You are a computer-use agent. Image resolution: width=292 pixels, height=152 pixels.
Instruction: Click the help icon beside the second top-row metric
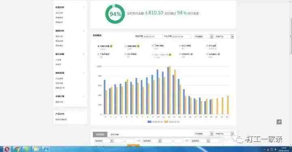point(138,46)
